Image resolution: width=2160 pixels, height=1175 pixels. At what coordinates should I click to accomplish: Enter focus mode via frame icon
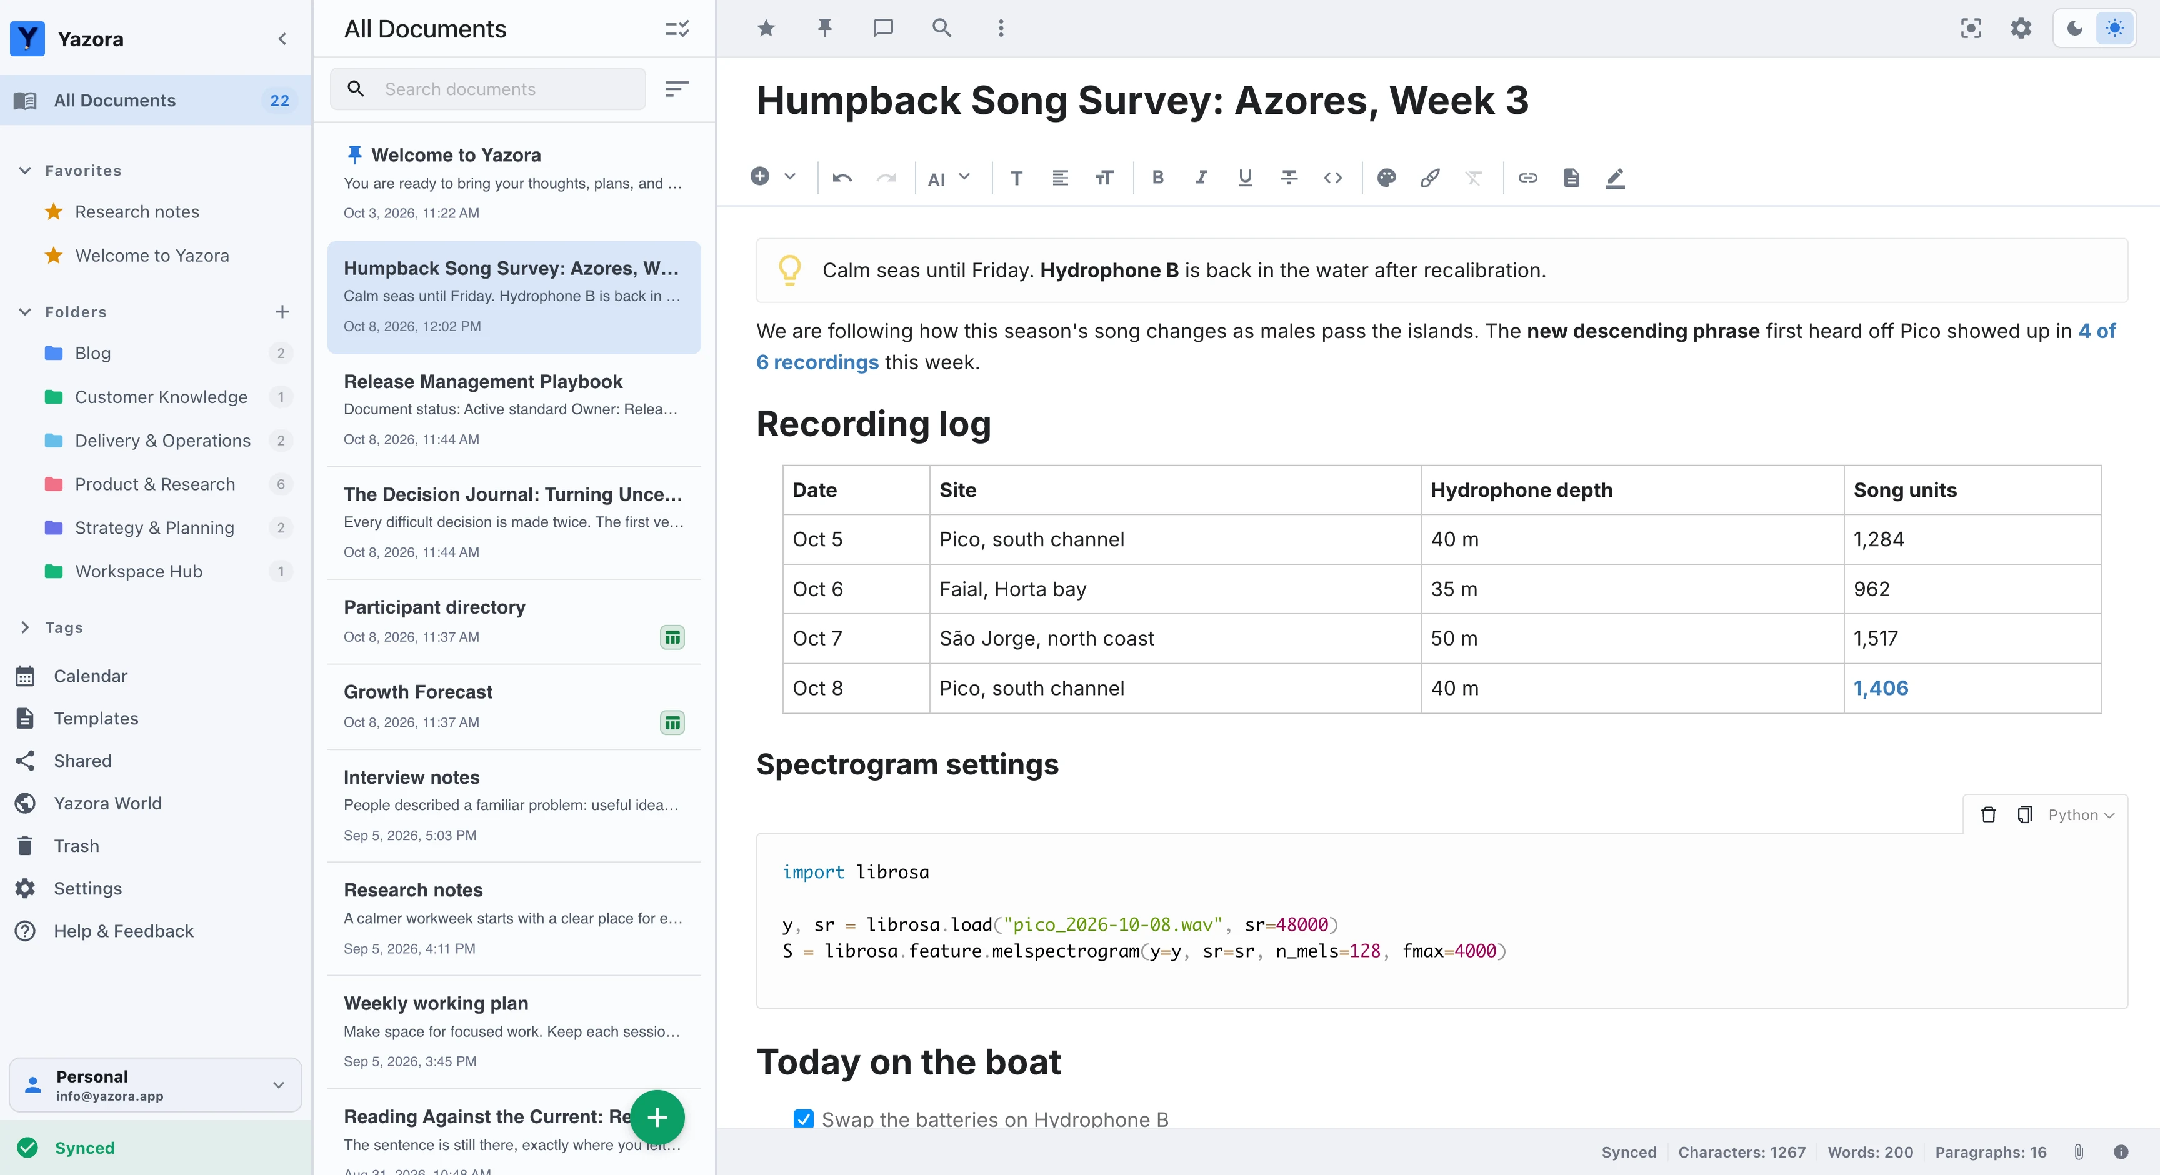[x=1971, y=29]
